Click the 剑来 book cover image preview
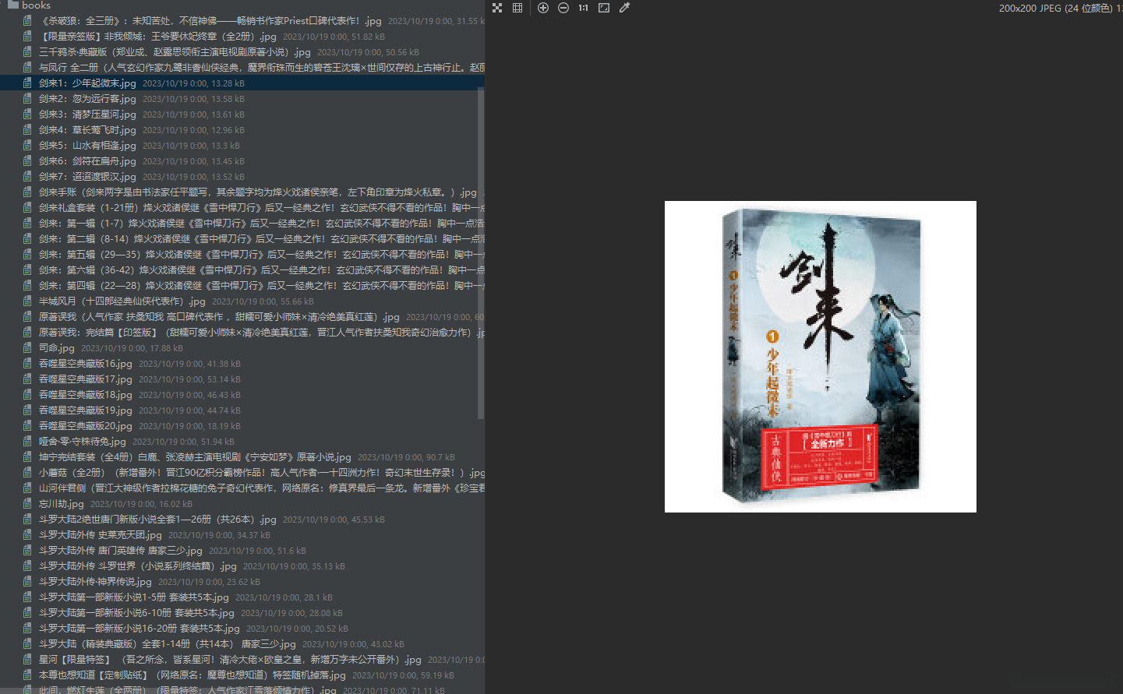 coord(821,357)
